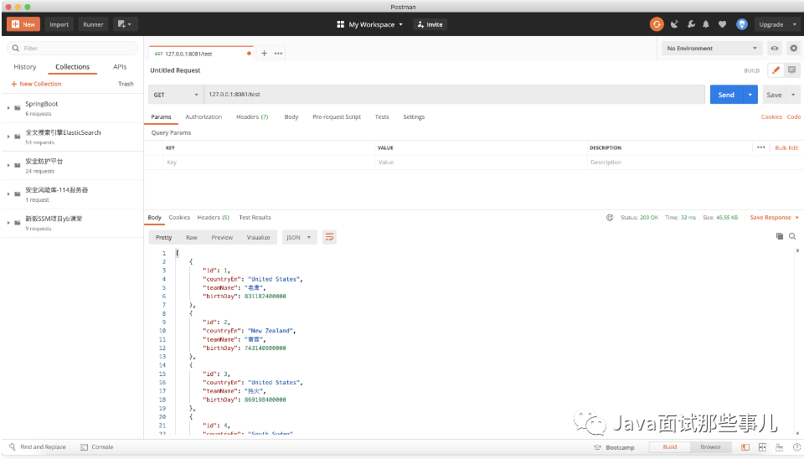Open the Headers (7) request tab
The image size is (804, 459).
point(252,117)
